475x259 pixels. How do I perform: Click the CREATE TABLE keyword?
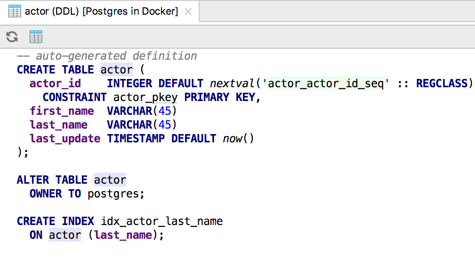pos(55,70)
